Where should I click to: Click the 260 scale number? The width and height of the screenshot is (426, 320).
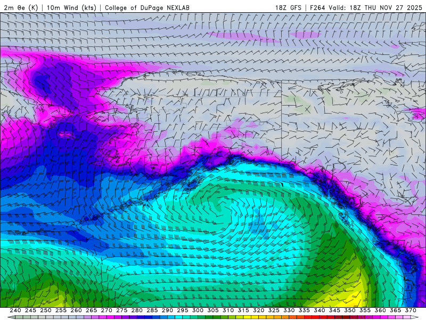click(76, 310)
